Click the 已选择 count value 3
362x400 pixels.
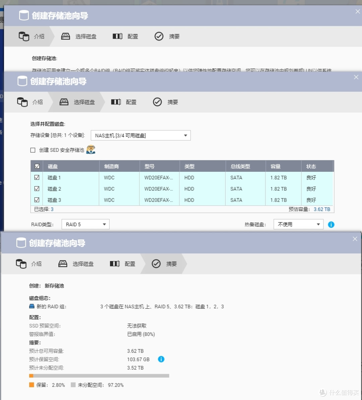pyautogui.click(x=52, y=209)
